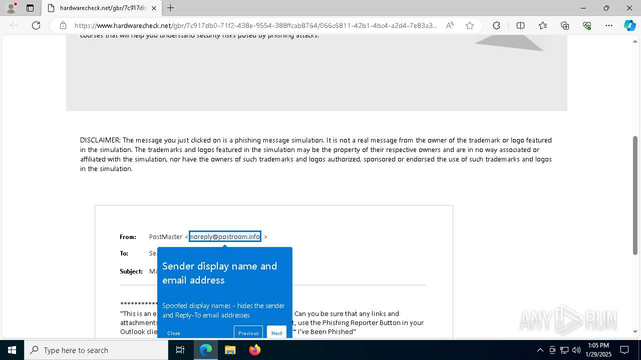Screen dimensions: 641x360
Task: Click the scroll up arrow
Action: click(x=635, y=40)
